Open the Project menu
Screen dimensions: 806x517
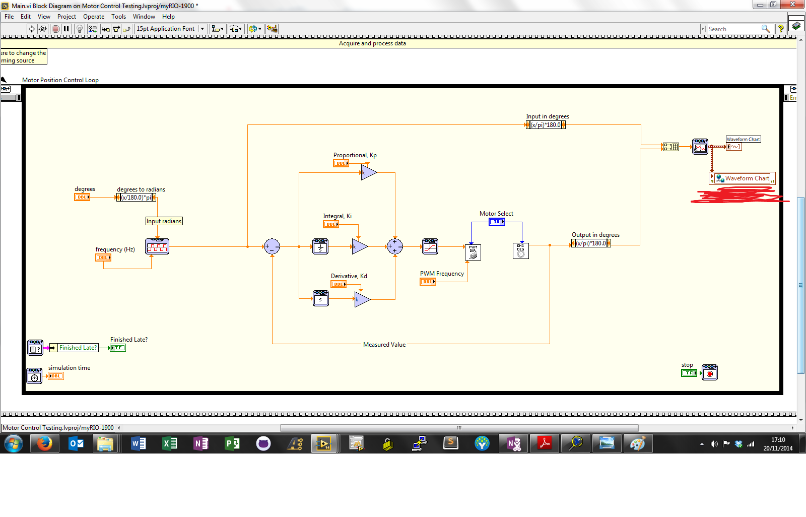66,17
